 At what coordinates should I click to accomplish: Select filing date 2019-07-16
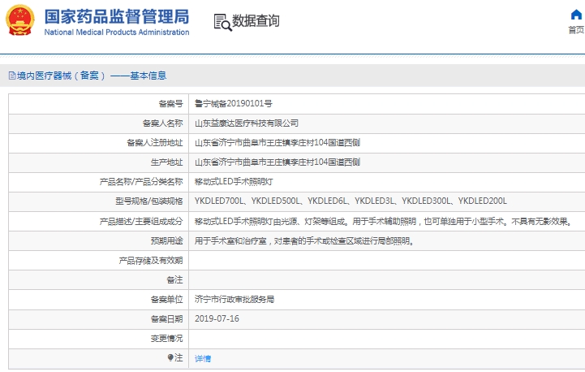click(217, 318)
